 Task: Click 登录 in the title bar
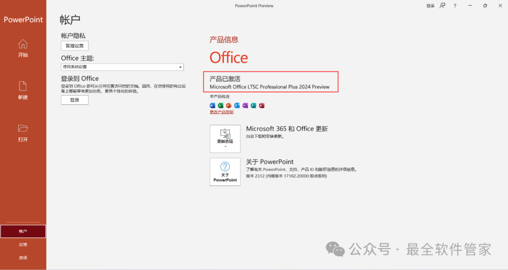tap(430, 6)
